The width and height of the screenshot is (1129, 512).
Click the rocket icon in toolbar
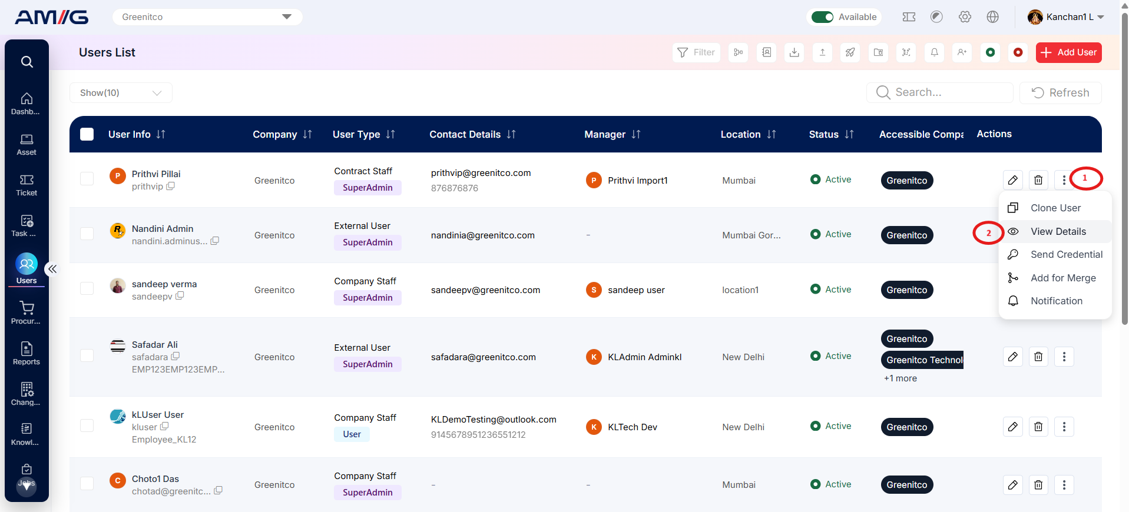[850, 52]
